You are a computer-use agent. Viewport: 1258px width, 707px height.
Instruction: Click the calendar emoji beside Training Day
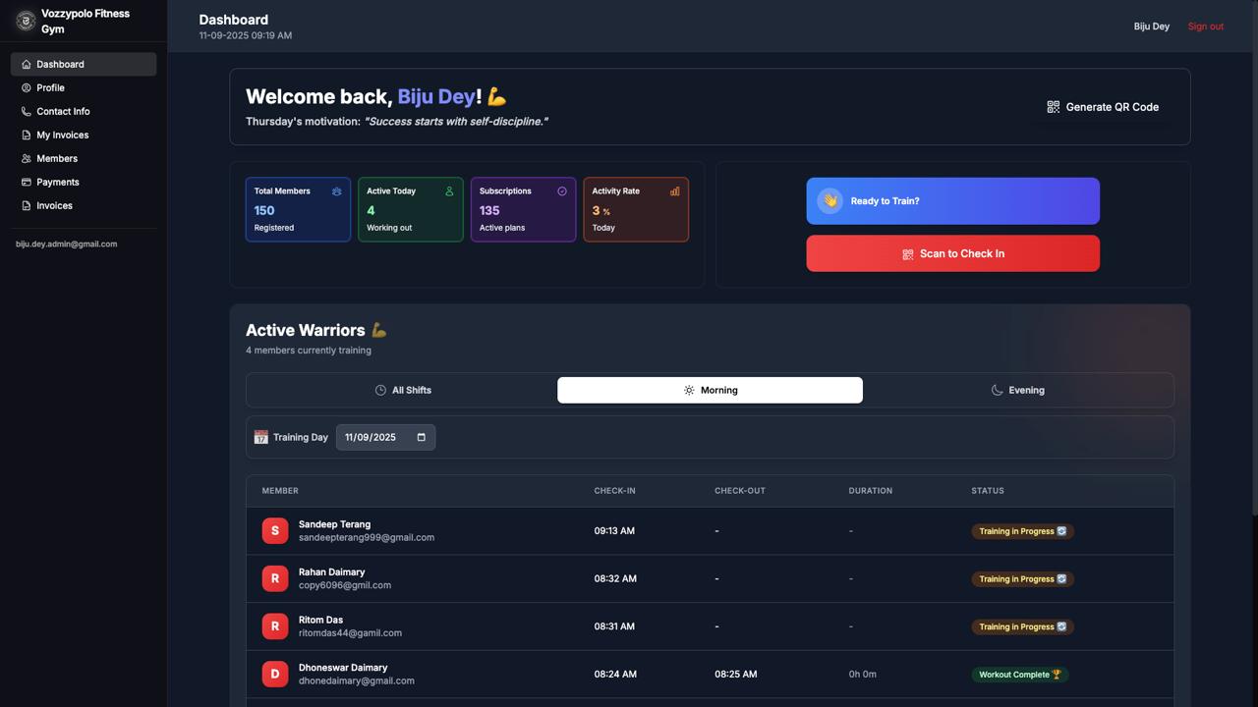click(260, 438)
